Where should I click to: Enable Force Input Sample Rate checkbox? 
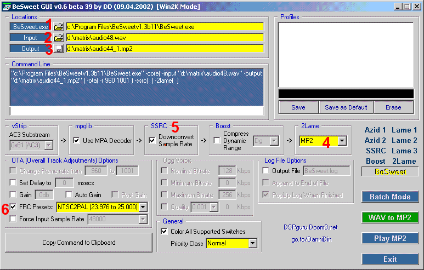[13, 219]
